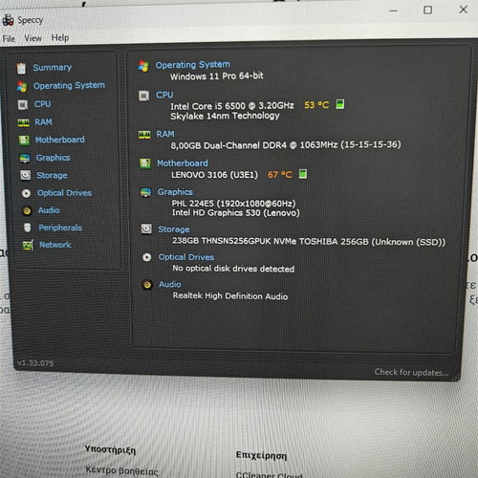Select Operating System in the sidebar
Screen dimensions: 478x478
click(69, 85)
